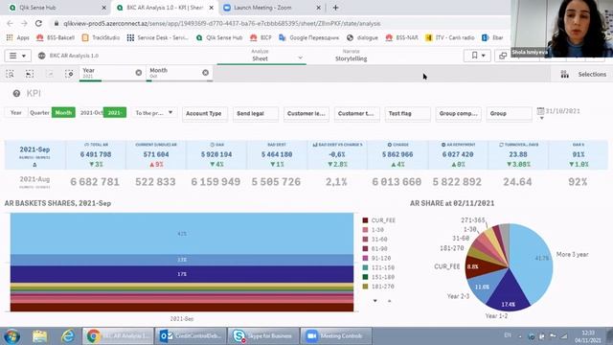Clear the Year 2021 selection

tap(138, 73)
